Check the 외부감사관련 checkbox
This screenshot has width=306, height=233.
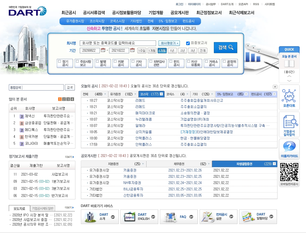(x=151, y=61)
